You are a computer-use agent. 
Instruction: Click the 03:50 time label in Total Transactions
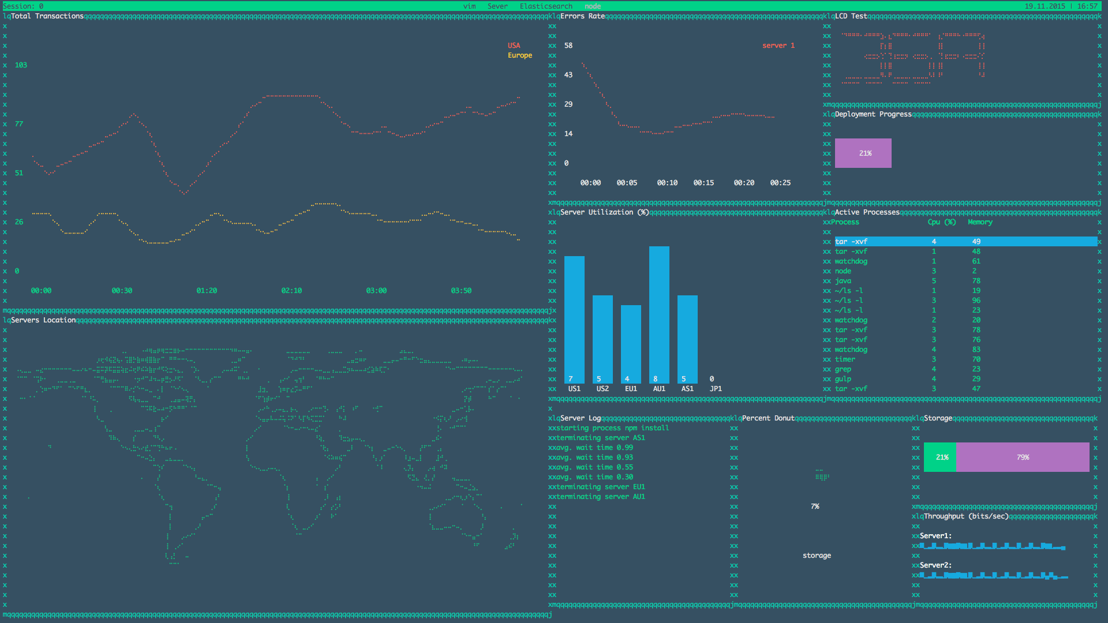point(461,291)
